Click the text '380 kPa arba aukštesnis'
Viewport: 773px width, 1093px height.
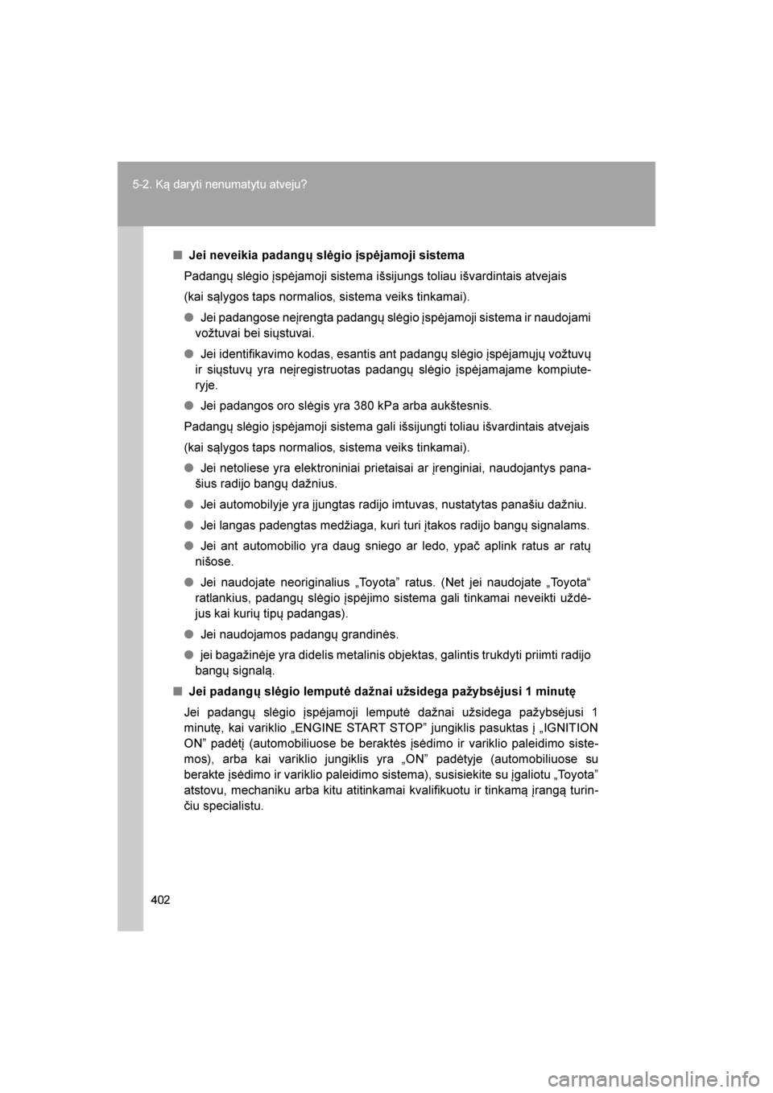[424, 405]
